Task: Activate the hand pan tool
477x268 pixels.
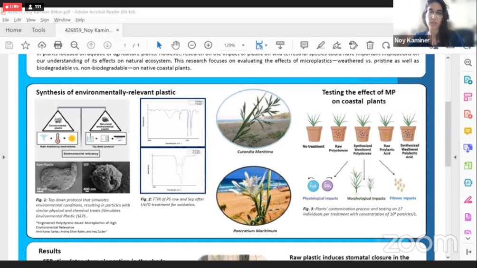Action: click(175, 45)
